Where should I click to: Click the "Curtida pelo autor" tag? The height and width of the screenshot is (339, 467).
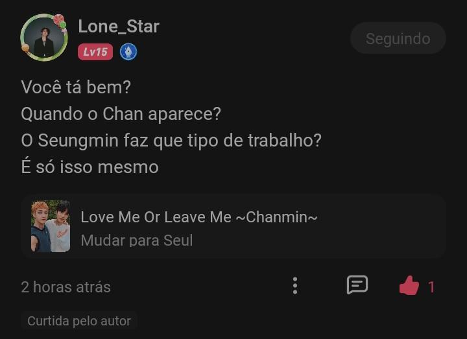(x=79, y=321)
